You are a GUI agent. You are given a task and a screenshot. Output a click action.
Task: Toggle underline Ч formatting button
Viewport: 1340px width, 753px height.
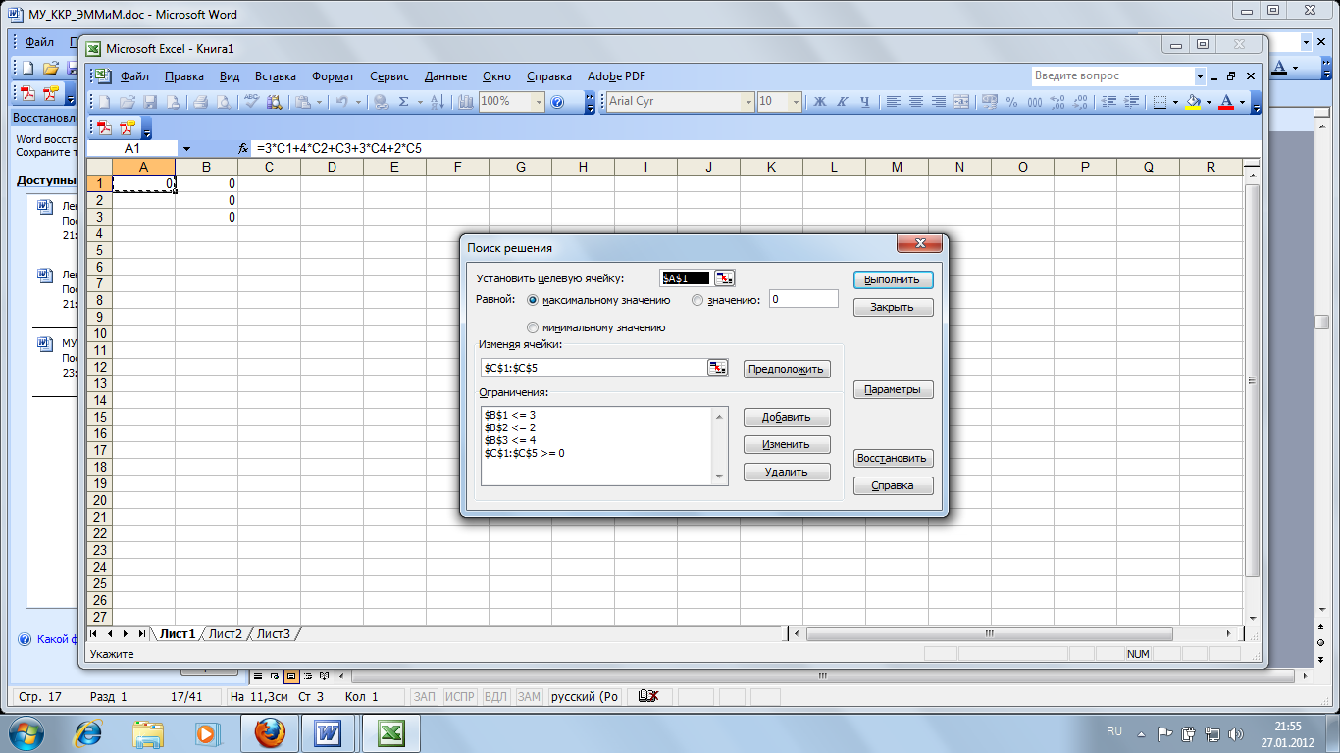[864, 101]
